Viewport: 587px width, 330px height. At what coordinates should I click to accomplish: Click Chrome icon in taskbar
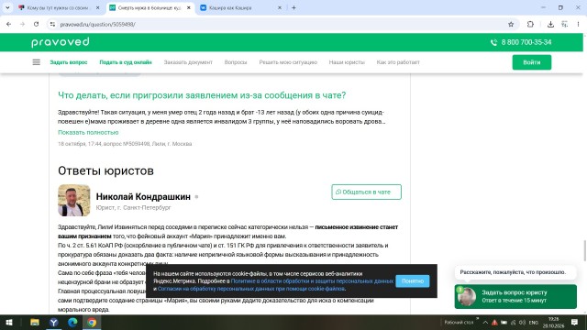92,322
